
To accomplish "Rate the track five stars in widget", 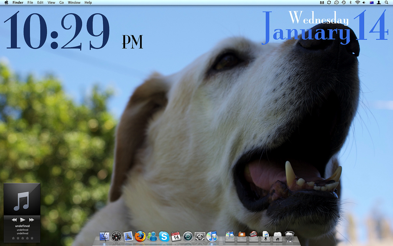I will tap(32, 238).
